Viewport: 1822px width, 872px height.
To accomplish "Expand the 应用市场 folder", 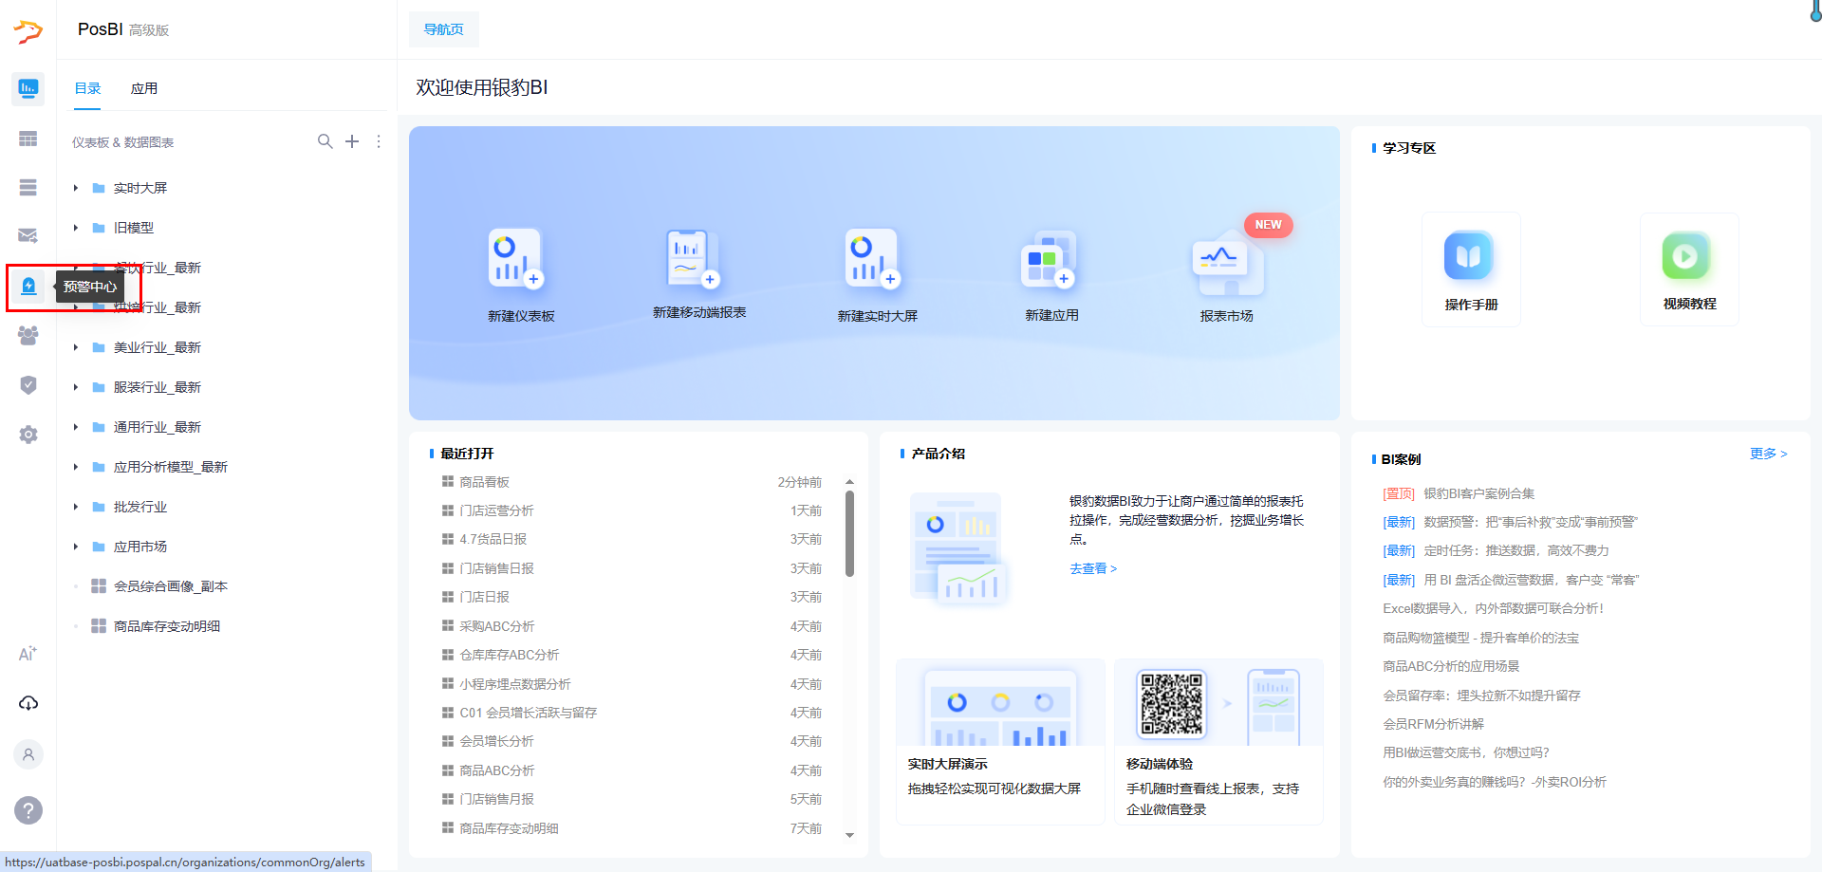I will tap(77, 546).
